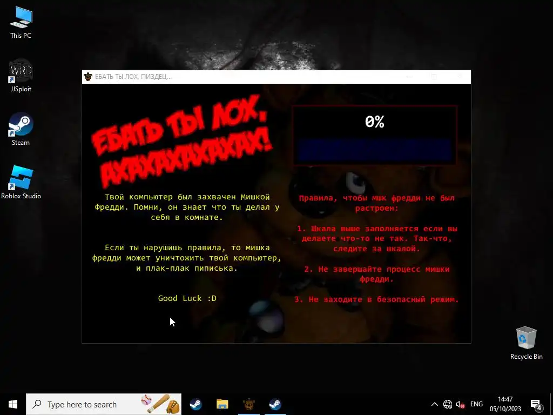
Task: Click the 'Правила' heading text
Action: [x=376, y=203]
